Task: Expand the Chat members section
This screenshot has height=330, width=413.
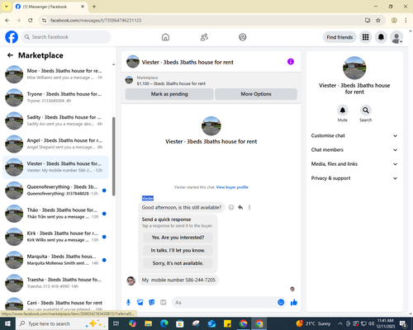Action: (x=354, y=150)
